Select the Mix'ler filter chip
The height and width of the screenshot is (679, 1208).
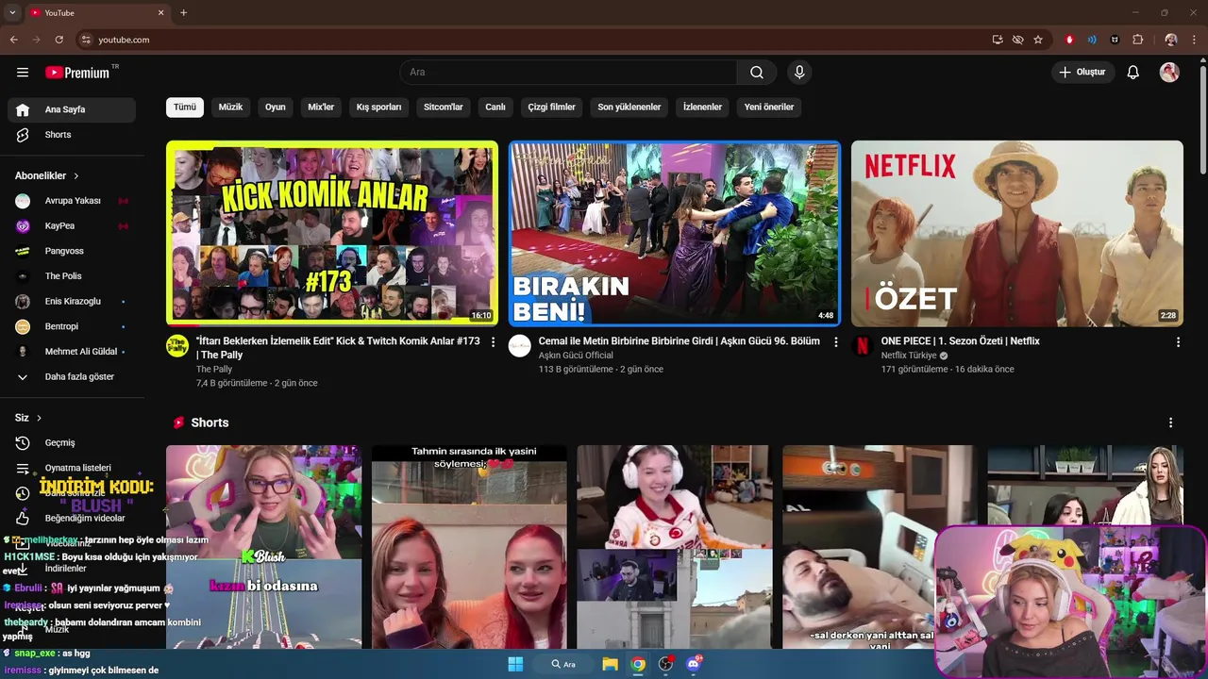click(321, 107)
